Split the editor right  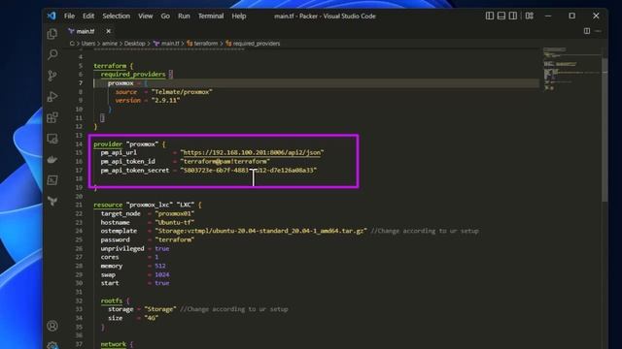click(587, 31)
